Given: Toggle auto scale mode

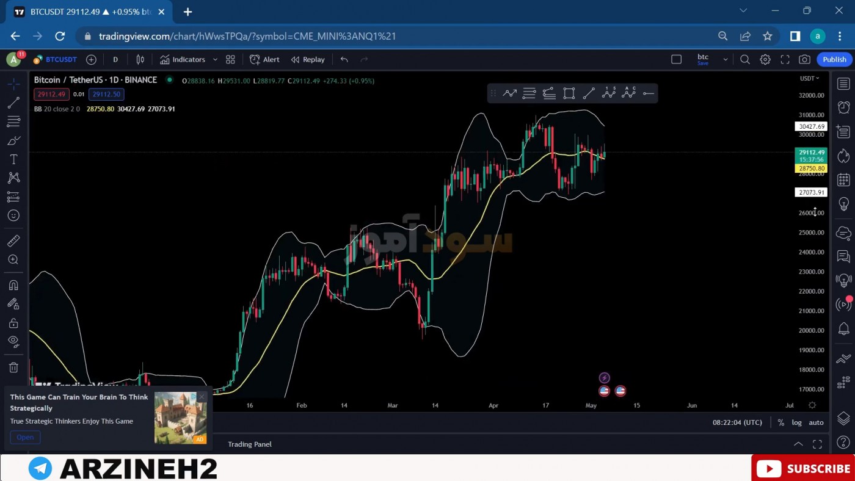Looking at the screenshot, I should click(817, 422).
